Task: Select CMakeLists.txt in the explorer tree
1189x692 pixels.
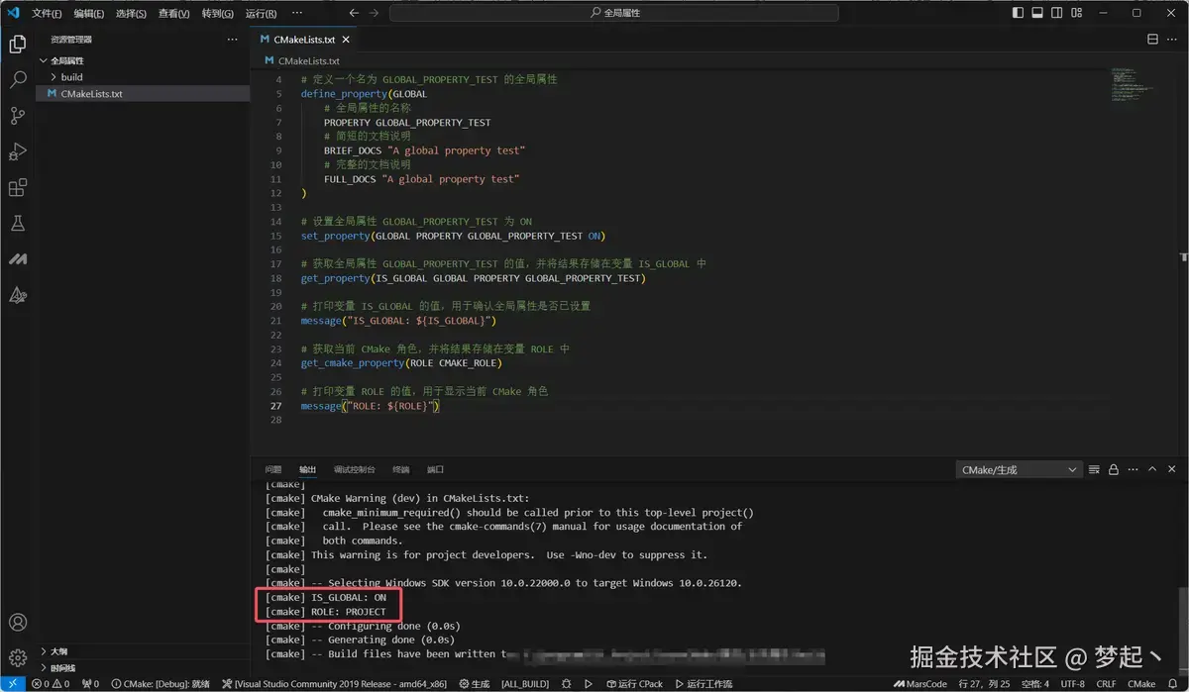Action: (143, 94)
